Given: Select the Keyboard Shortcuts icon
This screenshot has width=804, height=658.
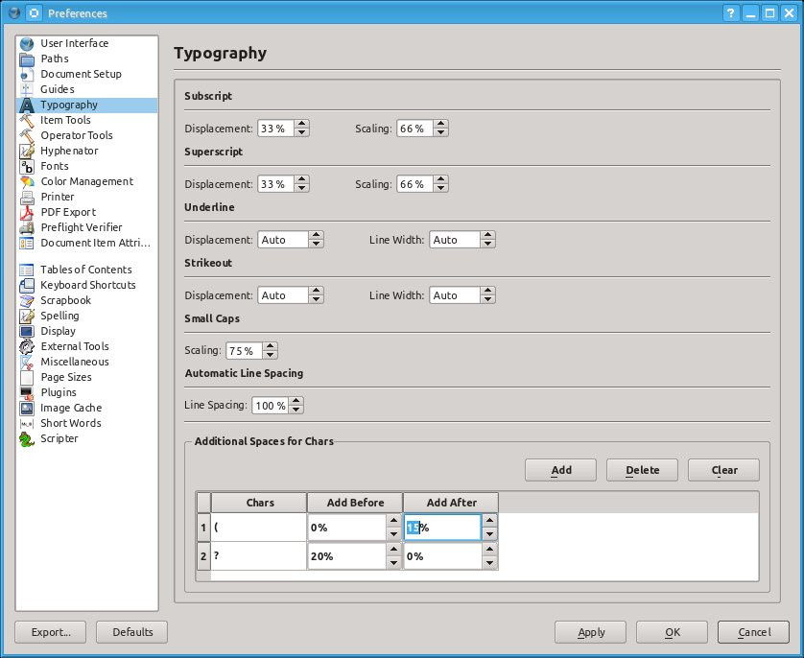Looking at the screenshot, I should click(x=27, y=285).
